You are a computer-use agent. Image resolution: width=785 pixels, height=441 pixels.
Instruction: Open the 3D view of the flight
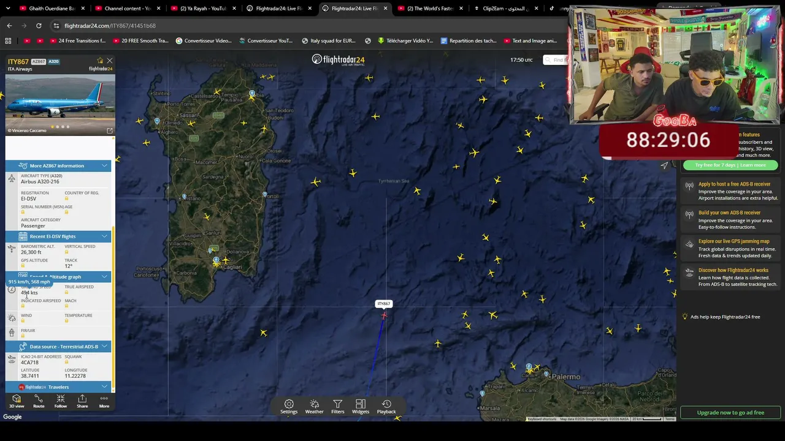coord(17,401)
